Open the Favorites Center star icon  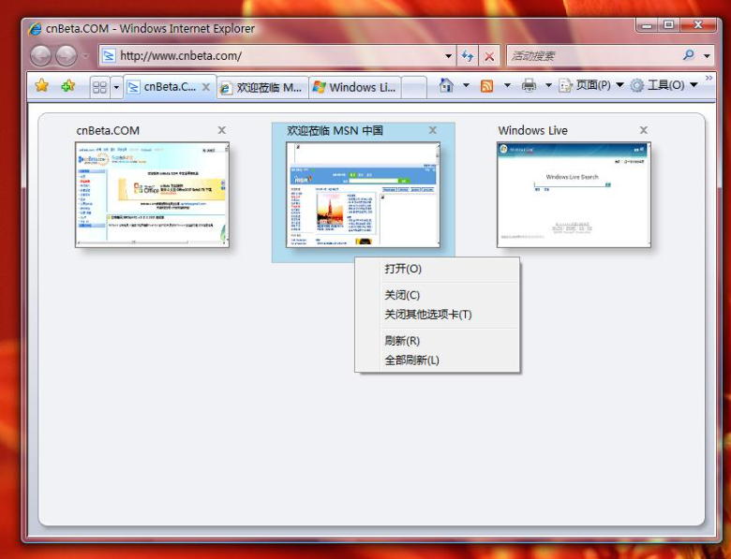(x=41, y=86)
